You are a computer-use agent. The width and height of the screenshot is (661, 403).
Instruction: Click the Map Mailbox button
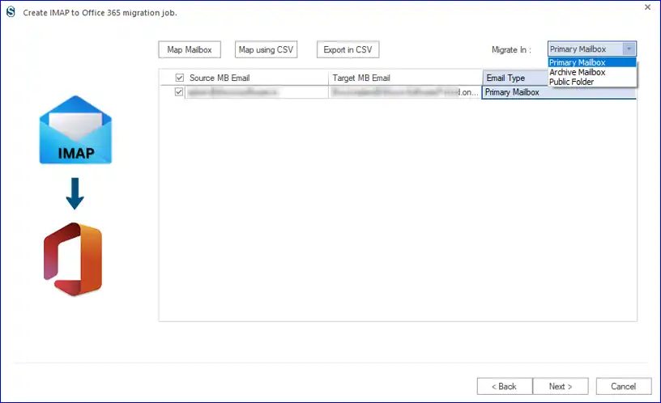[x=190, y=49]
